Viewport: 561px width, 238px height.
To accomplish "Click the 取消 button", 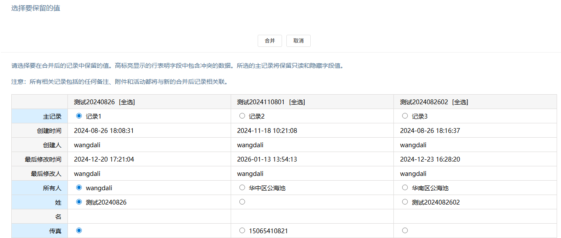I will pos(298,41).
